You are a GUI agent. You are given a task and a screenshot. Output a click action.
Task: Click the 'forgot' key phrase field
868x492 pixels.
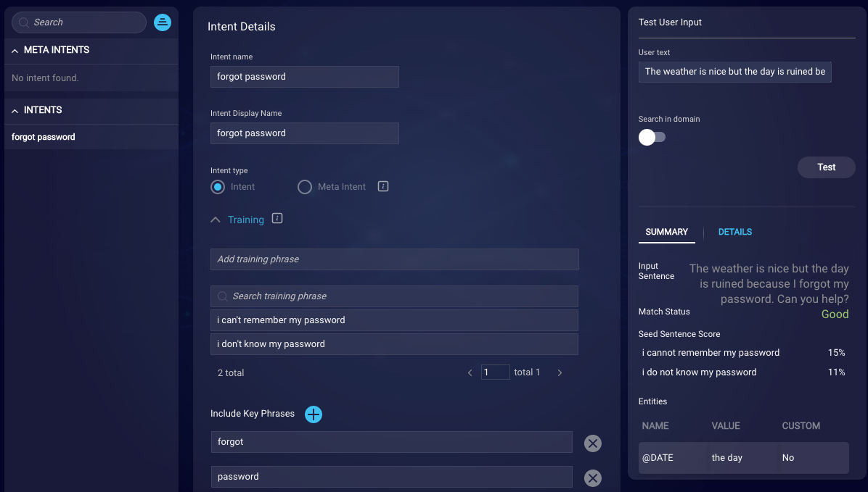tap(391, 442)
